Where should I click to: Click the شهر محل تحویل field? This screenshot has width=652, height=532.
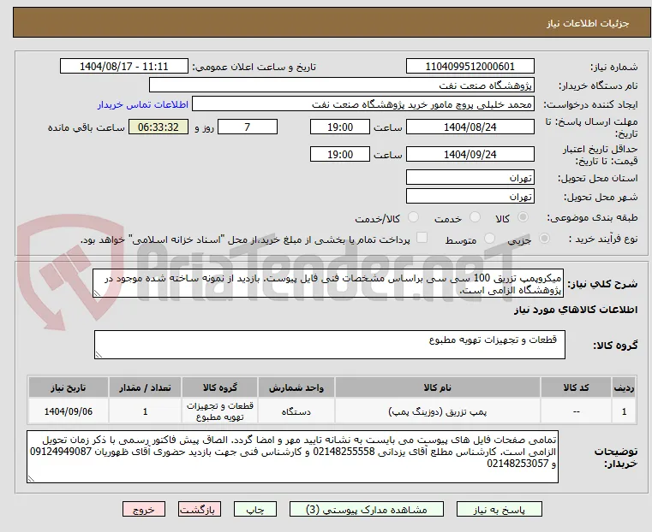[x=470, y=196]
